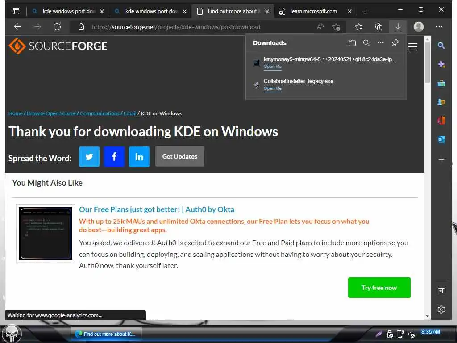
Task: Click the SourceForge logo
Action: pos(58,46)
